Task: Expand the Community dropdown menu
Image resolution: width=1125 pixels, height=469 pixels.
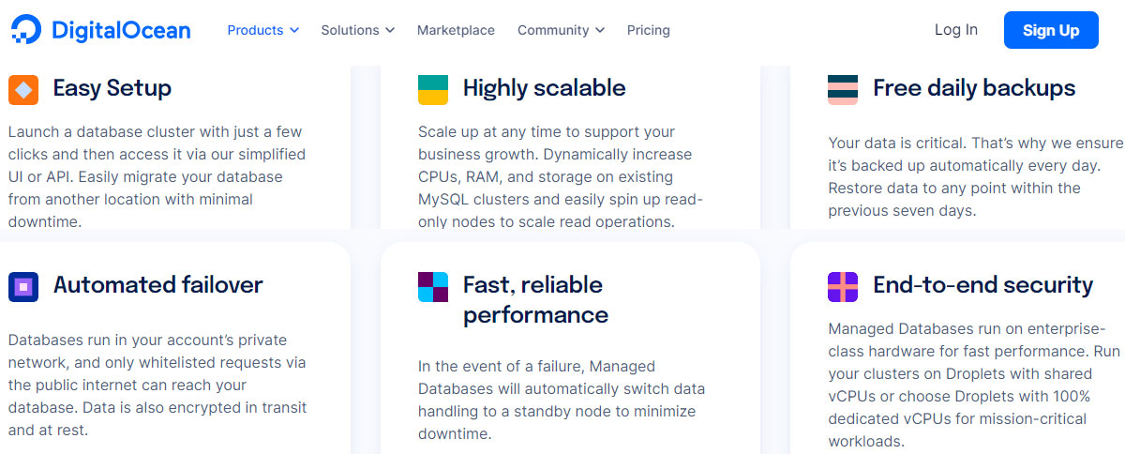Action: (562, 30)
